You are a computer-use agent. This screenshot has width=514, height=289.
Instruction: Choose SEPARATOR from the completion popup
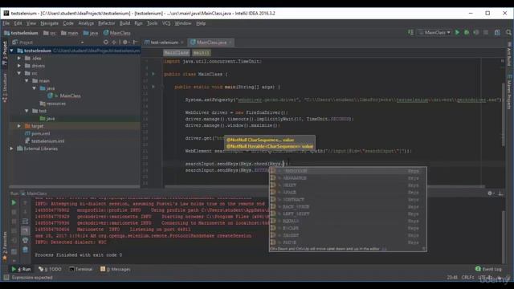[x=348, y=178]
